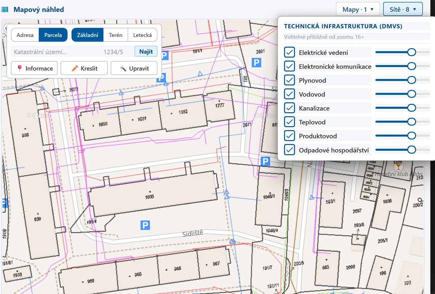Select the Základní base map
435x294 pixels.
(88, 35)
